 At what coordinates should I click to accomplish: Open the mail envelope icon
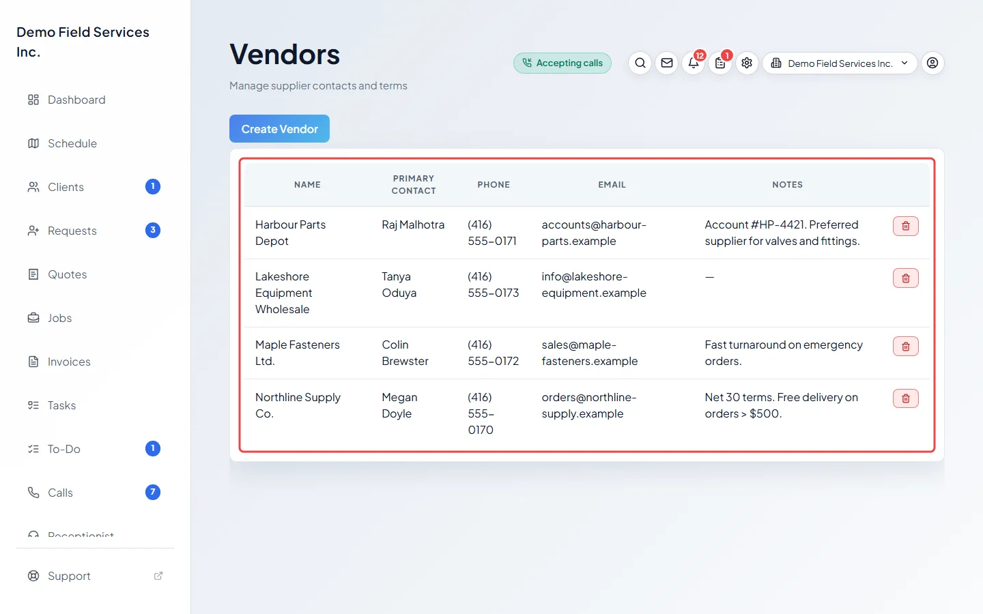667,63
